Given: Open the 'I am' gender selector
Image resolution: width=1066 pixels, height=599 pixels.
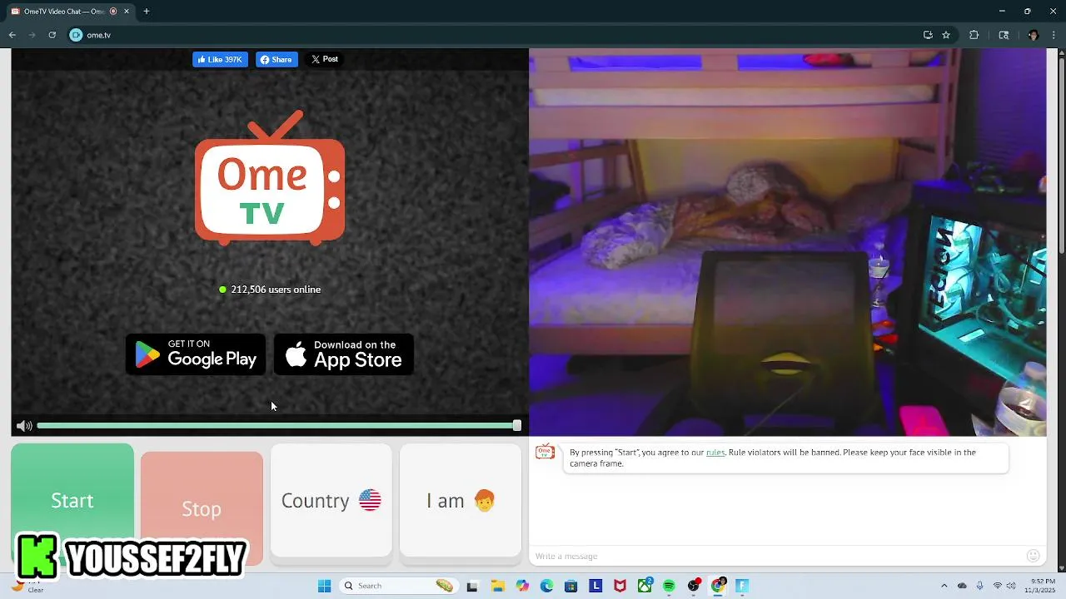Looking at the screenshot, I should (461, 500).
